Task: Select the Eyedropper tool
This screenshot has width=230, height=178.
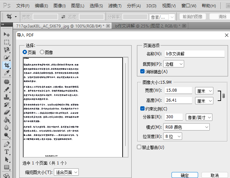Action: (x=7, y=73)
